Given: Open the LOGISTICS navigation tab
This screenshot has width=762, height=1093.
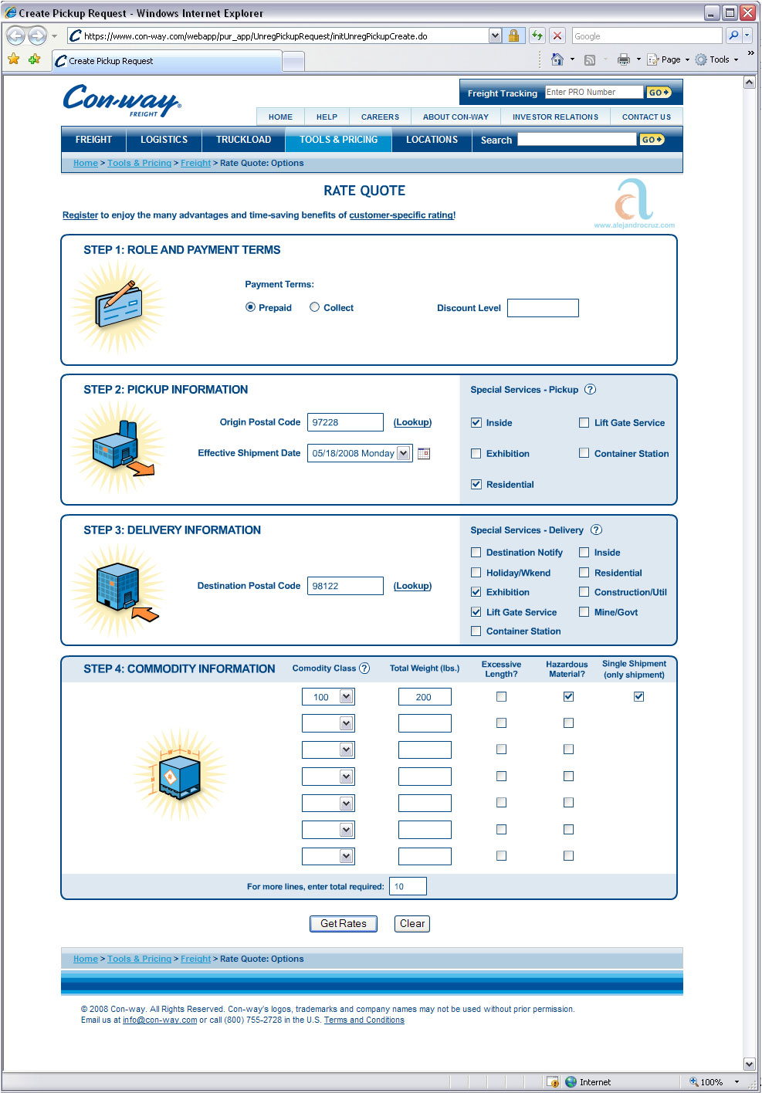Looking at the screenshot, I should coord(164,140).
